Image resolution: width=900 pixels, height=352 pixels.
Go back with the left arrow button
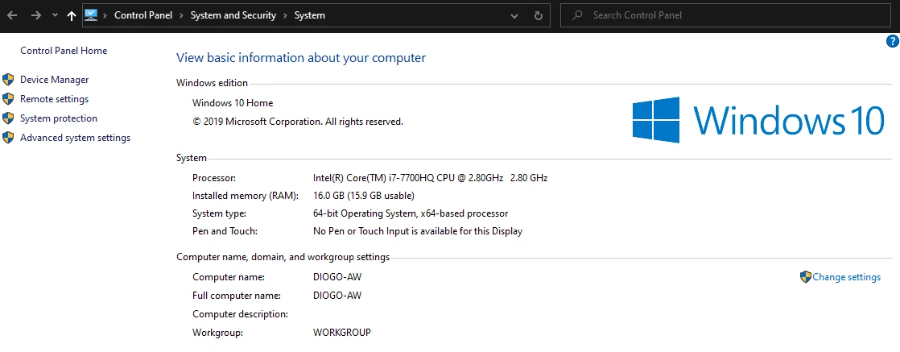[x=12, y=15]
